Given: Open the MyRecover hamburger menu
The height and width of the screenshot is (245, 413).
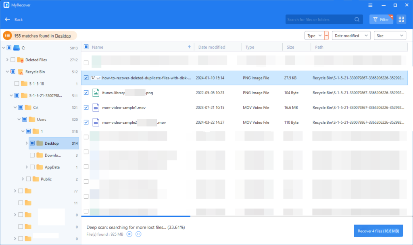Looking at the screenshot, I should pyautogui.click(x=370, y=5).
